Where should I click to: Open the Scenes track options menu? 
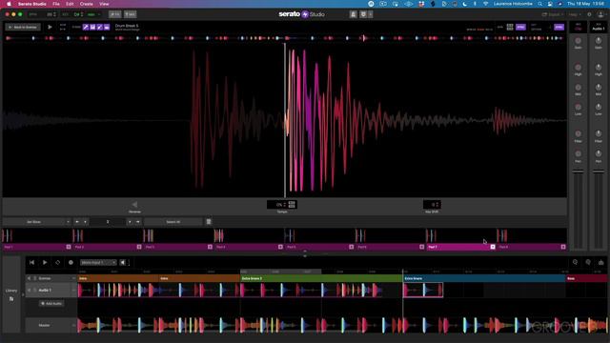click(73, 278)
